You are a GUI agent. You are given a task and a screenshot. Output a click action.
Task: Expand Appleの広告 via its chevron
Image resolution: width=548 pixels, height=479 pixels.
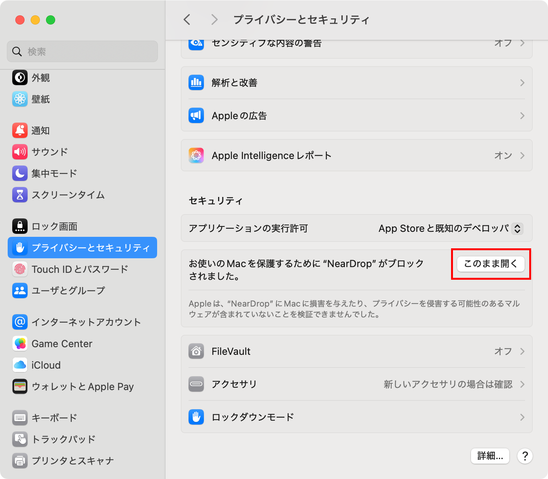(x=522, y=116)
